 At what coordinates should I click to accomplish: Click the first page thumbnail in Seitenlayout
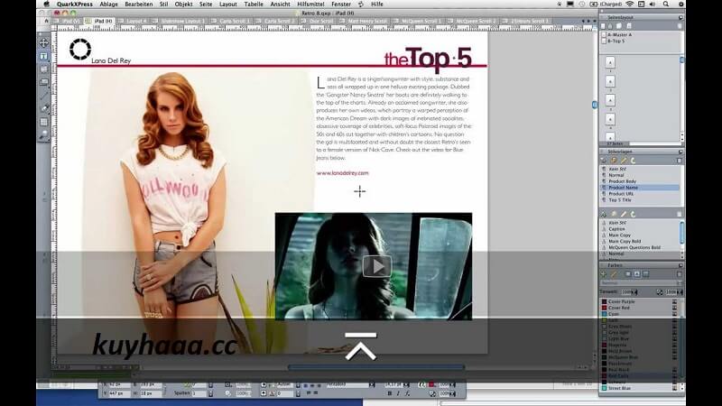pos(610,62)
